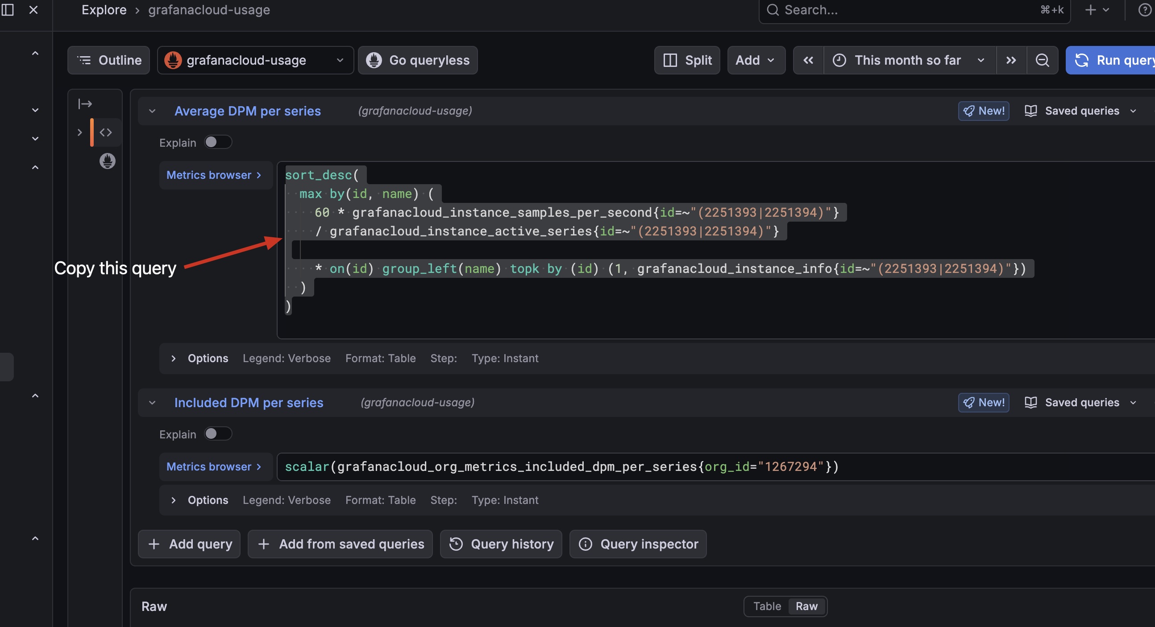Click the Query history button
Viewport: 1155px width, 627px height.
click(501, 544)
